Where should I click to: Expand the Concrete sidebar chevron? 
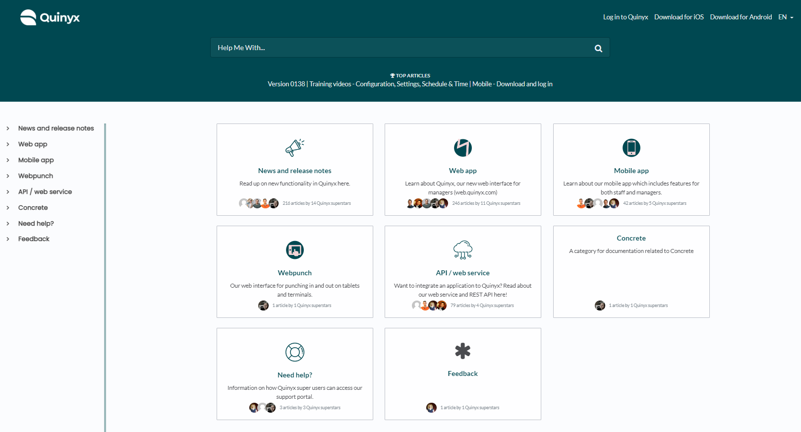pos(8,208)
